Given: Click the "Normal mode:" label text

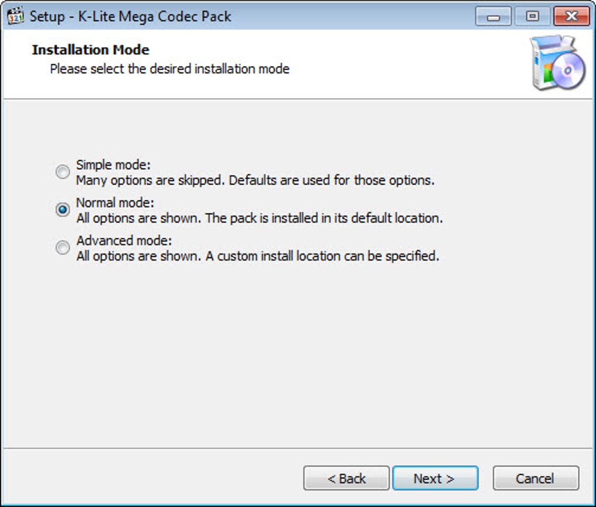Looking at the screenshot, I should tap(115, 203).
